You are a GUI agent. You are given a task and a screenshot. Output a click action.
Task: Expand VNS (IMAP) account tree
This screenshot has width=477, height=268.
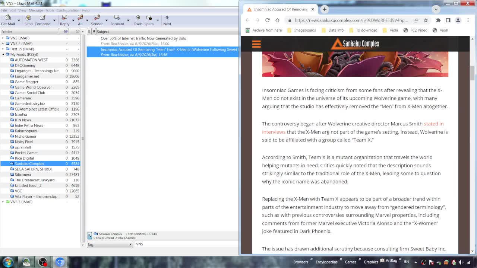(x=3, y=38)
